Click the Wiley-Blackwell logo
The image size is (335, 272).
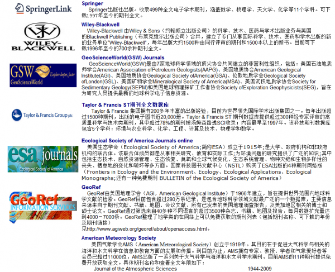point(43,37)
